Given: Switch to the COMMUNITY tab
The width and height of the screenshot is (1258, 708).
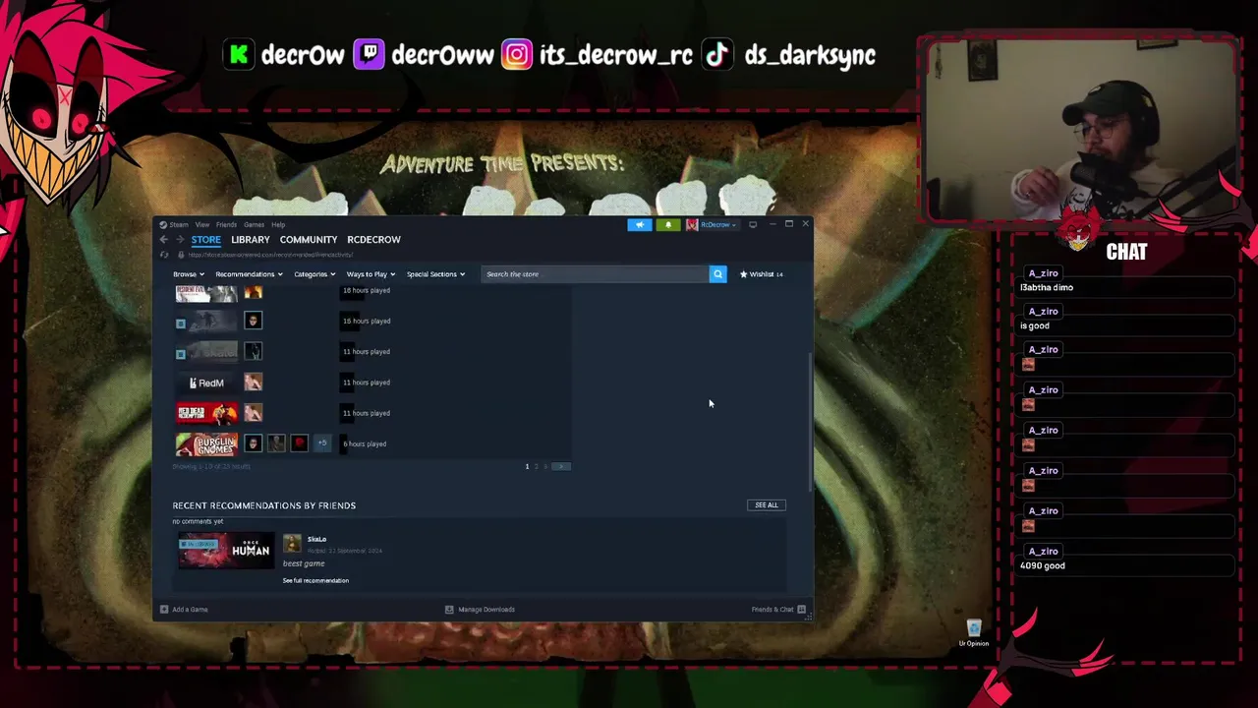Looking at the screenshot, I should click(309, 240).
